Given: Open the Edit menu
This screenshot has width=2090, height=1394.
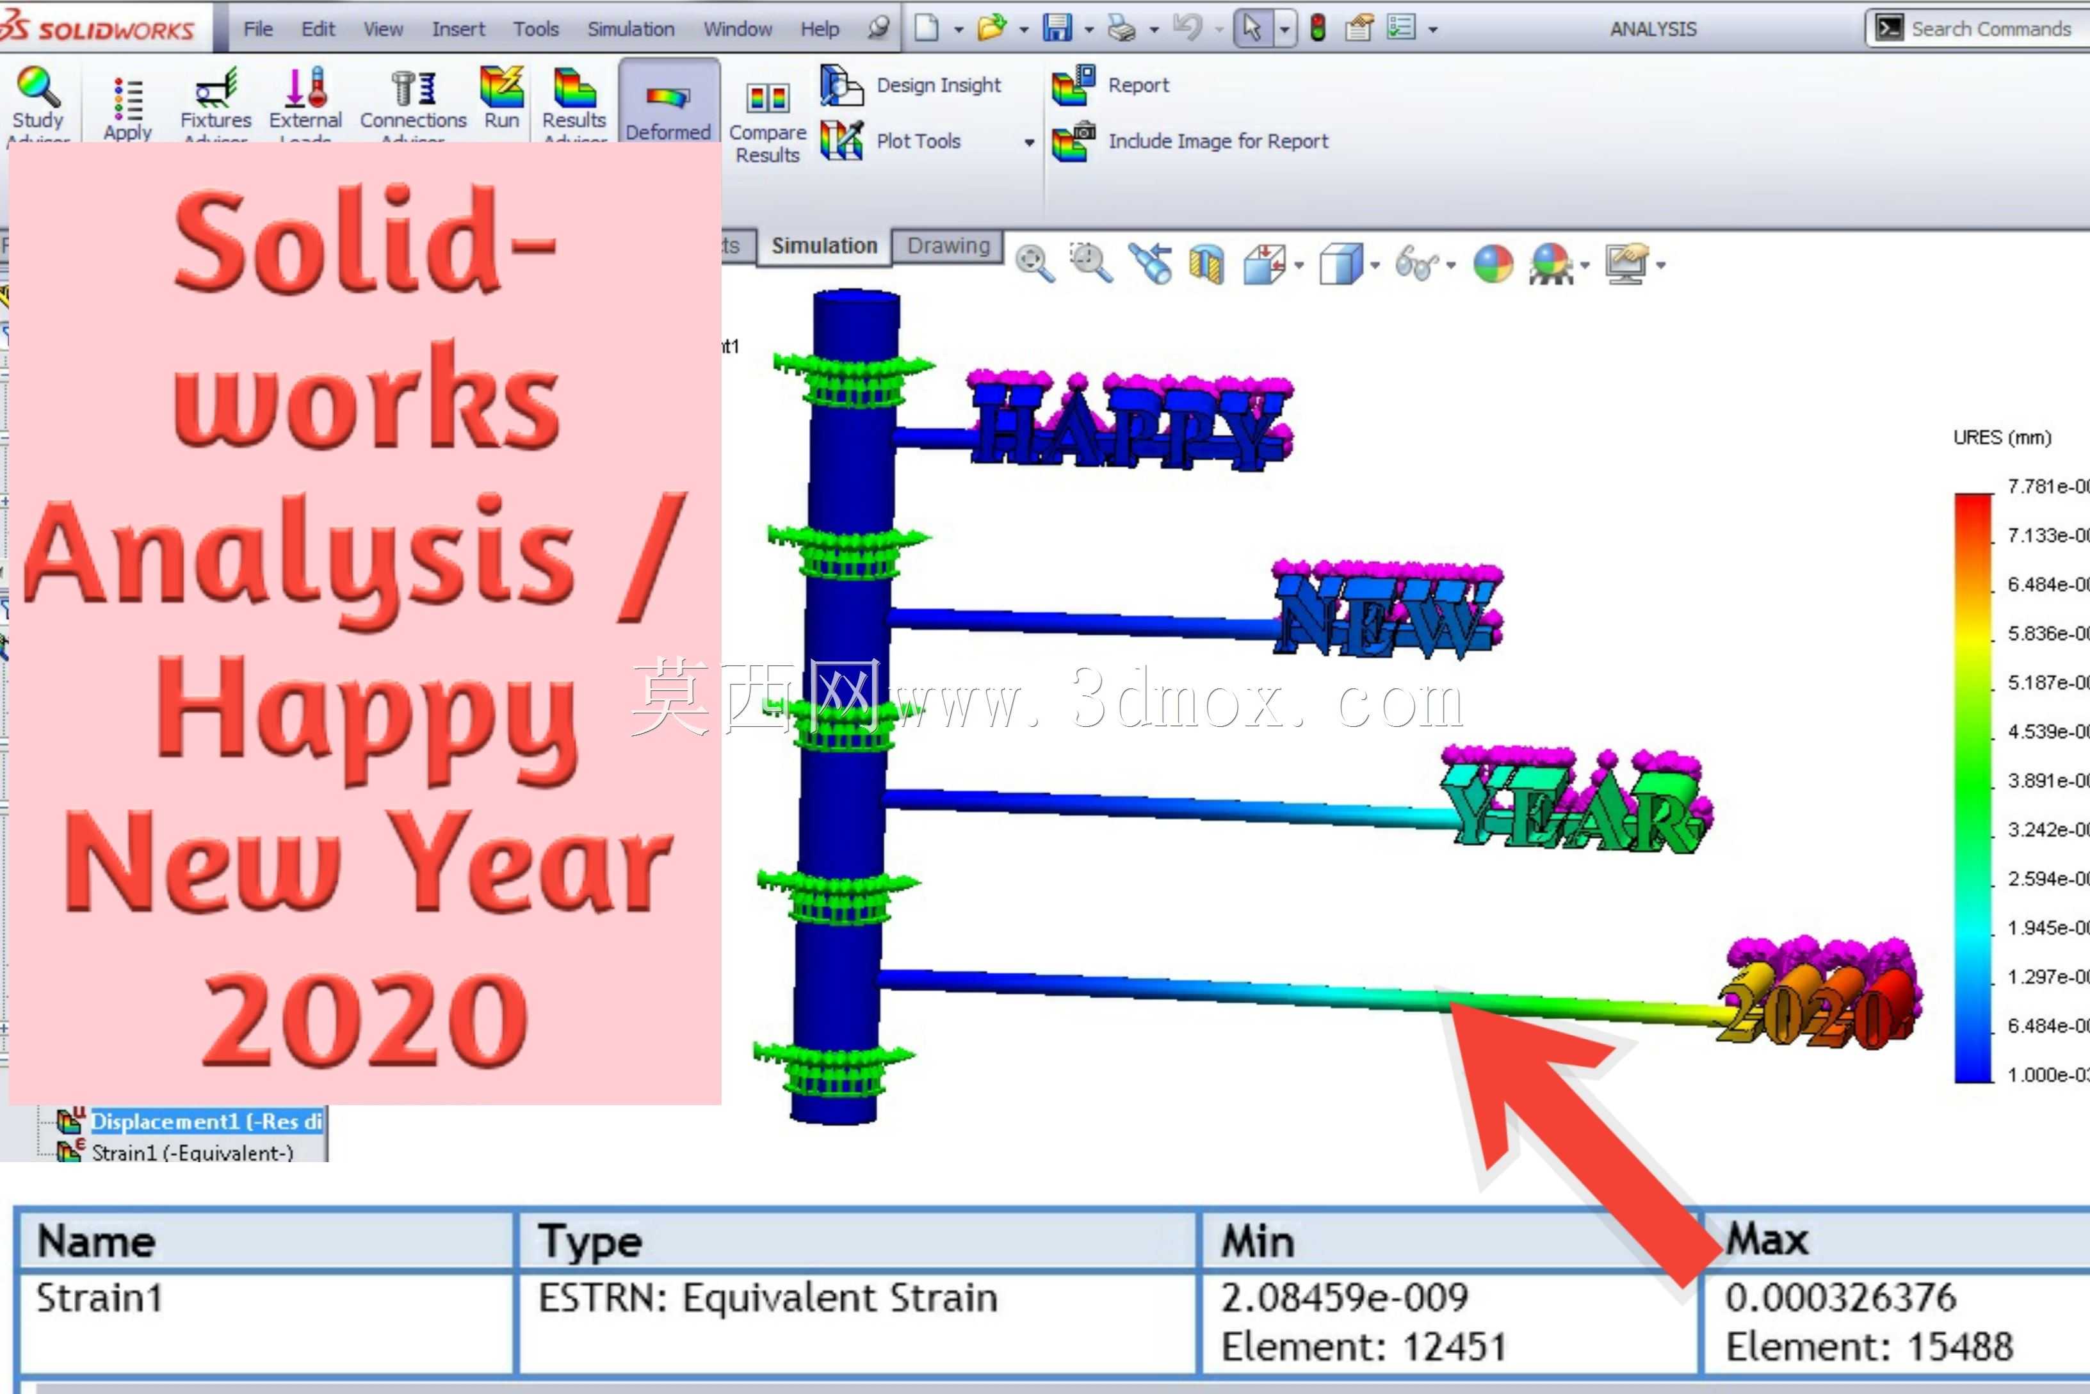Looking at the screenshot, I should 318,29.
